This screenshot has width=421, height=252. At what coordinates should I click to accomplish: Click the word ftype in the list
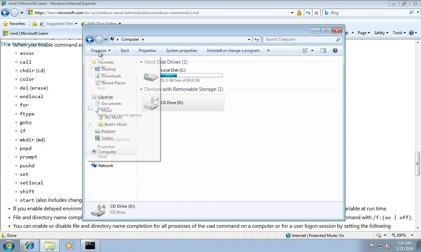(27, 114)
